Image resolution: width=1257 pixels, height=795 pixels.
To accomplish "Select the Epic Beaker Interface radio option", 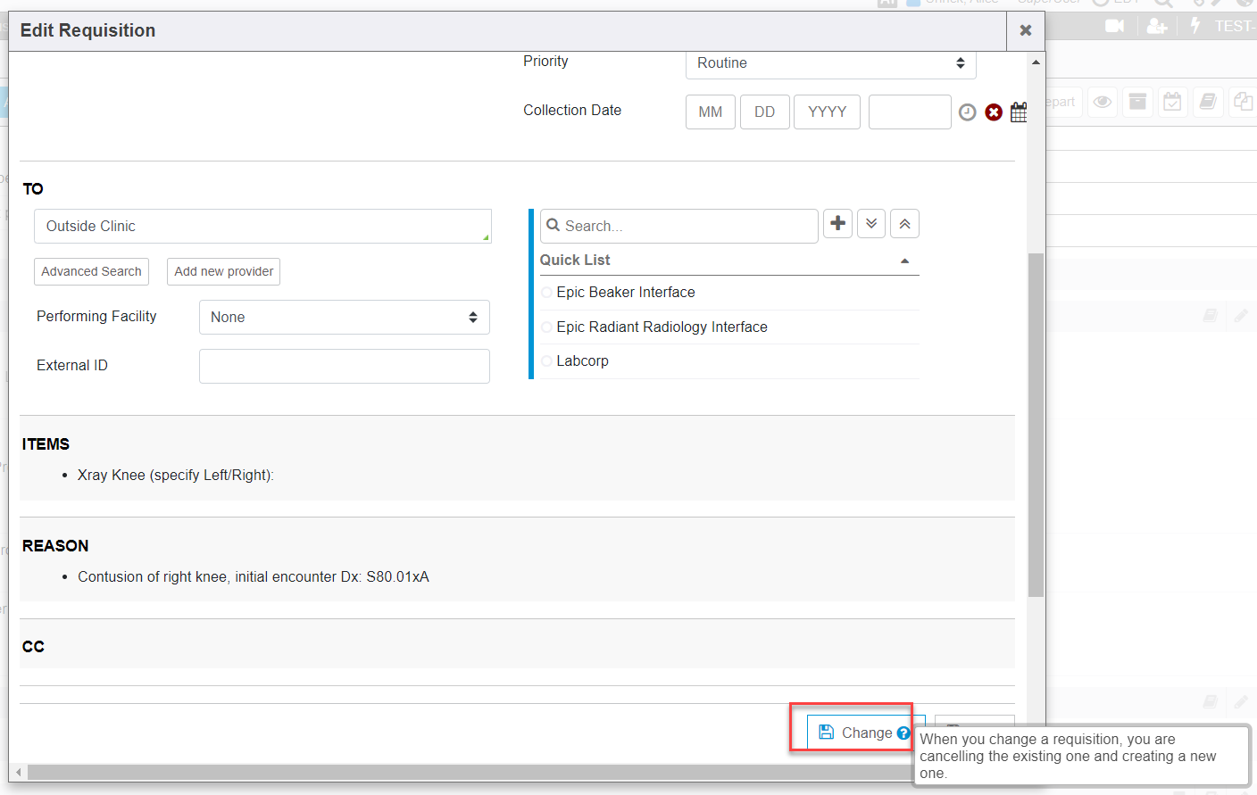I will click(546, 293).
